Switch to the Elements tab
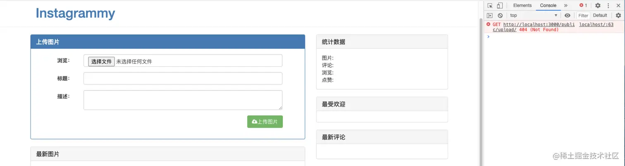The image size is (625, 166). [522, 5]
